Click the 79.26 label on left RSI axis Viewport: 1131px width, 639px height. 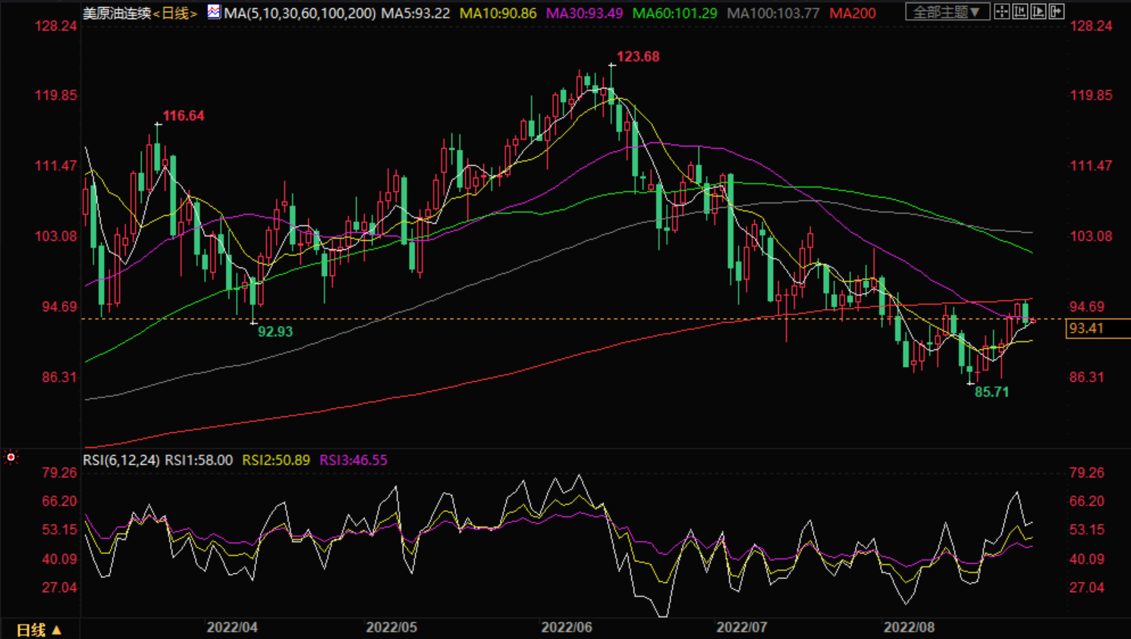coord(59,473)
